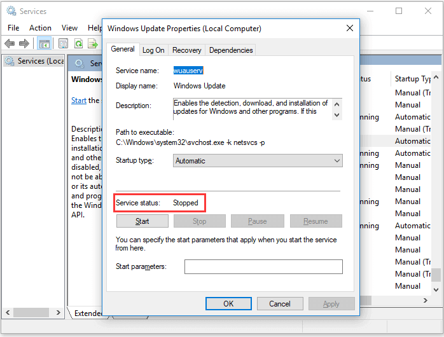
Task: Click the Apply button
Action: (x=331, y=303)
